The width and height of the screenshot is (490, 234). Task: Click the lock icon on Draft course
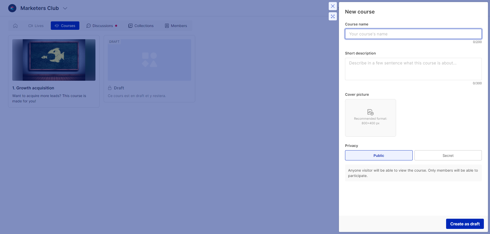(110, 88)
